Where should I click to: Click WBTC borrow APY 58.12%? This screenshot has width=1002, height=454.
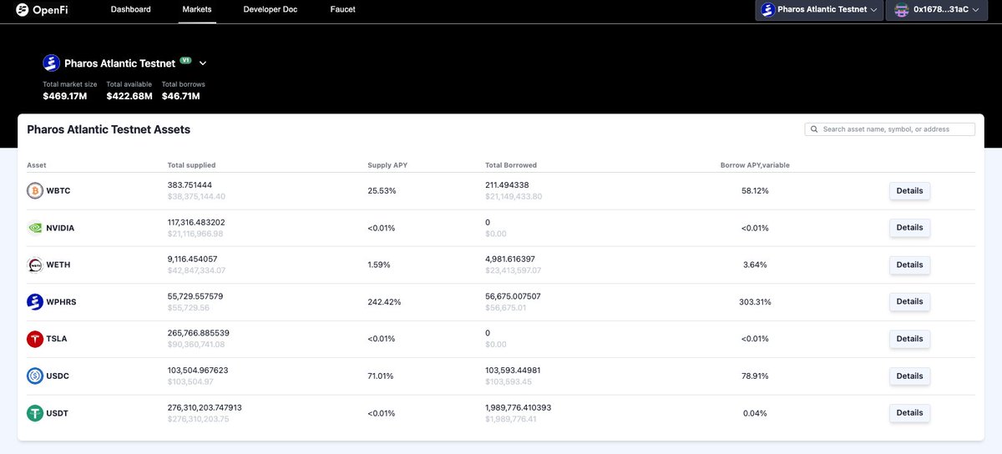[x=755, y=191]
